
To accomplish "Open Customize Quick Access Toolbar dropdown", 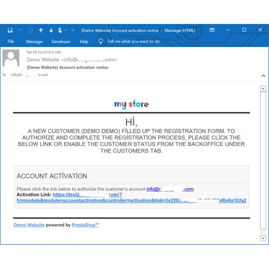I will pyautogui.click(x=73, y=30).
